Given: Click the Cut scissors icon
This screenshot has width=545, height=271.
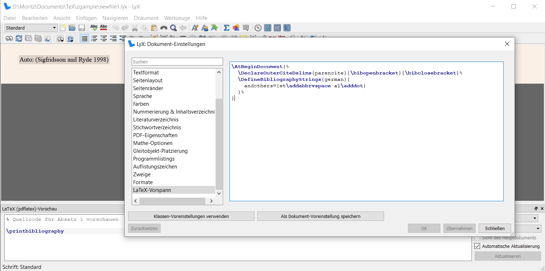Looking at the screenshot, I should pos(135,28).
